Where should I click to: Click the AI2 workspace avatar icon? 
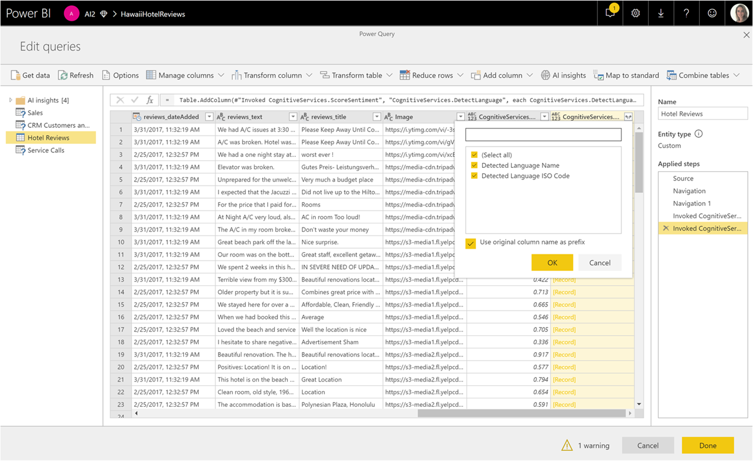pyautogui.click(x=72, y=14)
